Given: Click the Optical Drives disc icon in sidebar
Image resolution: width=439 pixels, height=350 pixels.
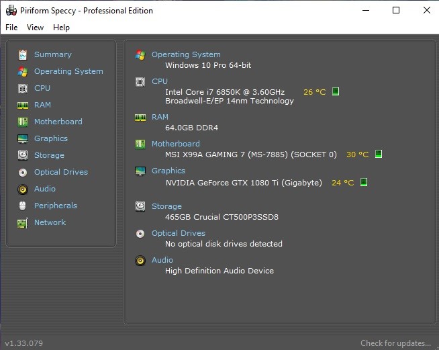Looking at the screenshot, I should tap(23, 173).
